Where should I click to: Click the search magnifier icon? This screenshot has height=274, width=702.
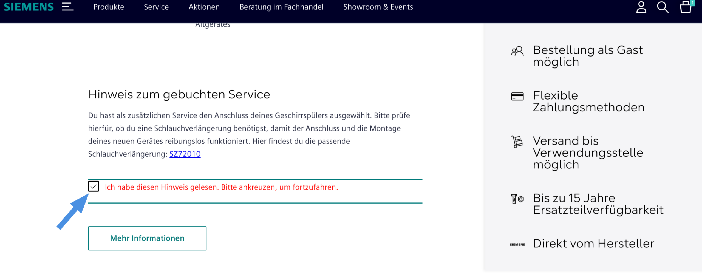point(663,7)
